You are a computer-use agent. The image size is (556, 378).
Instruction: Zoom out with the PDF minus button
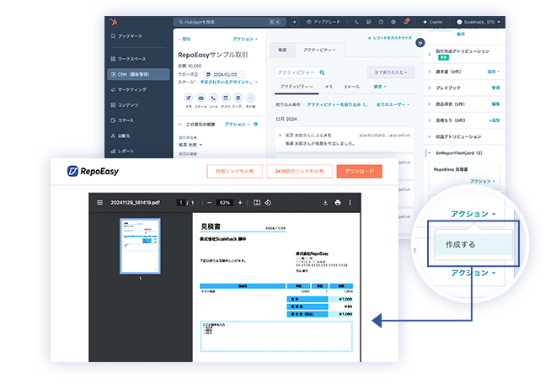pyautogui.click(x=209, y=203)
